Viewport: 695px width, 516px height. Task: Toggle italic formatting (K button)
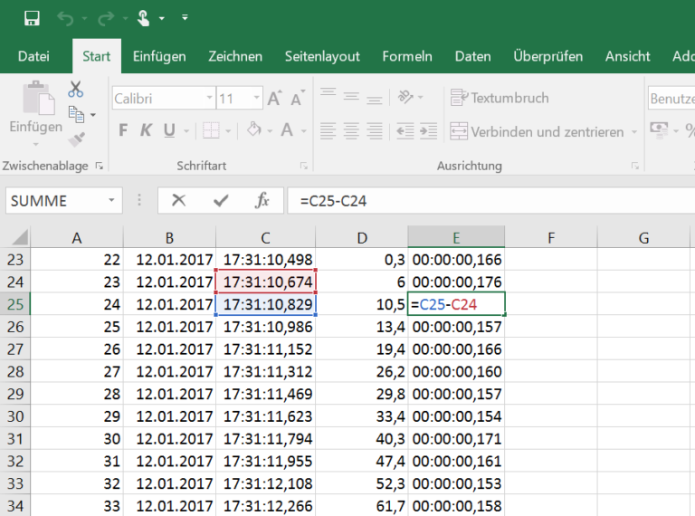(x=145, y=131)
